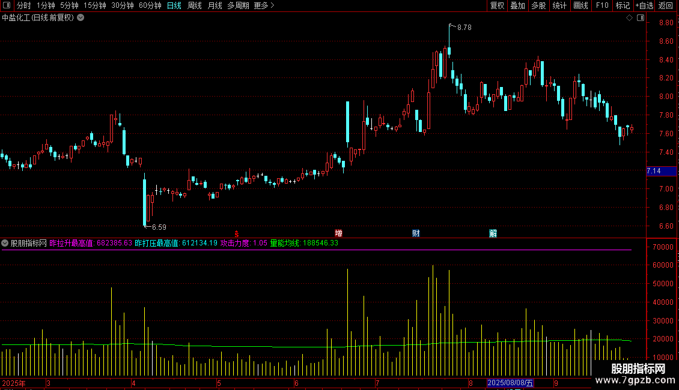Select the 15分钟 period
The image size is (679, 390).
click(95, 5)
